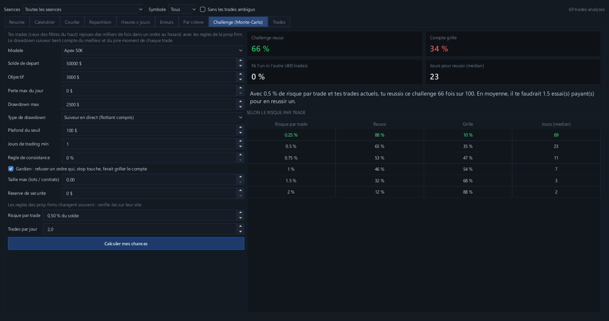This screenshot has height=321, width=609.
Task: Increase the Drawdown max value
Action: point(241,102)
